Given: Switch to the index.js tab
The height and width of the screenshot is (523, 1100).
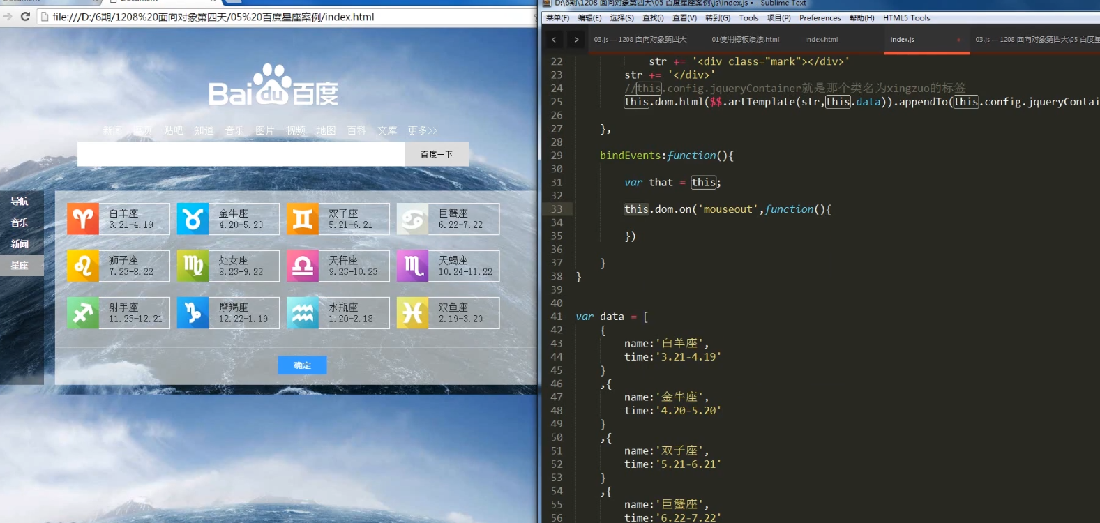Looking at the screenshot, I should [902, 40].
